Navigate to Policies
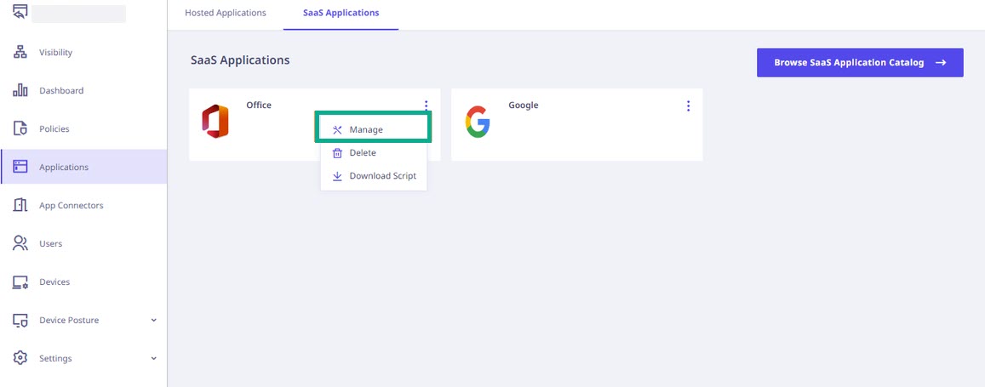This screenshot has width=985, height=387. point(54,129)
